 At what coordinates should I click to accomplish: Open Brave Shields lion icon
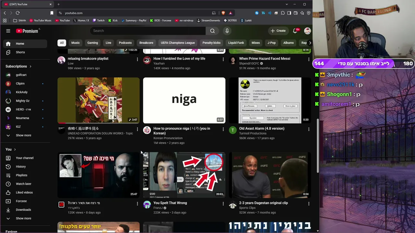pyautogui.click(x=223, y=13)
